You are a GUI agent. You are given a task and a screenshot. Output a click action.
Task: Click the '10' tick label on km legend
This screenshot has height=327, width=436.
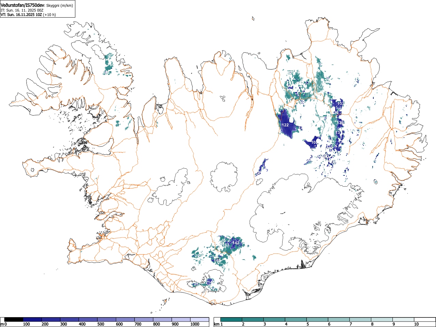pos(416,324)
